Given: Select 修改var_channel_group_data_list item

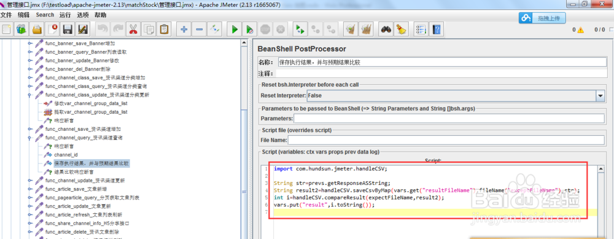Looking at the screenshot, I should click(90, 103).
